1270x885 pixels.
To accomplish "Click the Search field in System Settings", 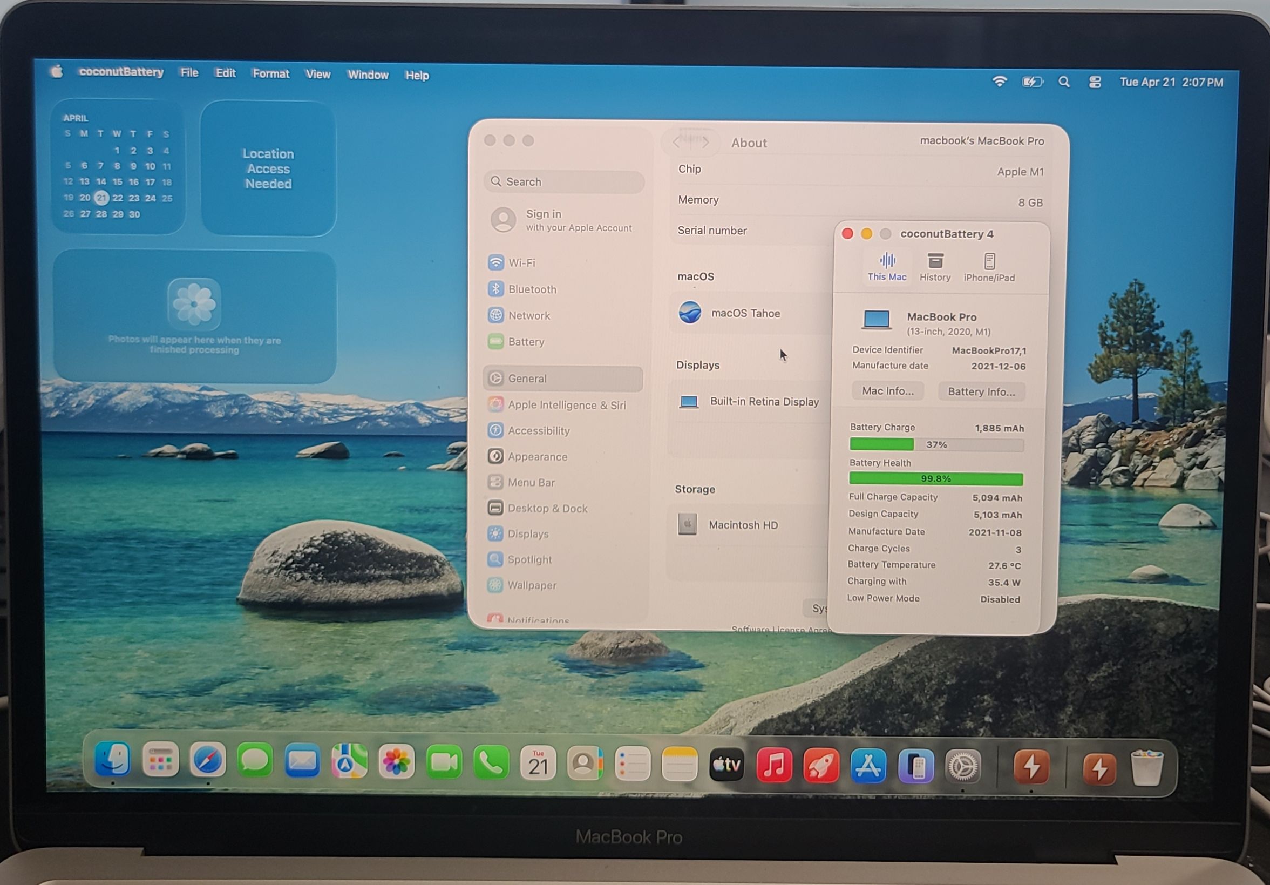I will point(564,181).
